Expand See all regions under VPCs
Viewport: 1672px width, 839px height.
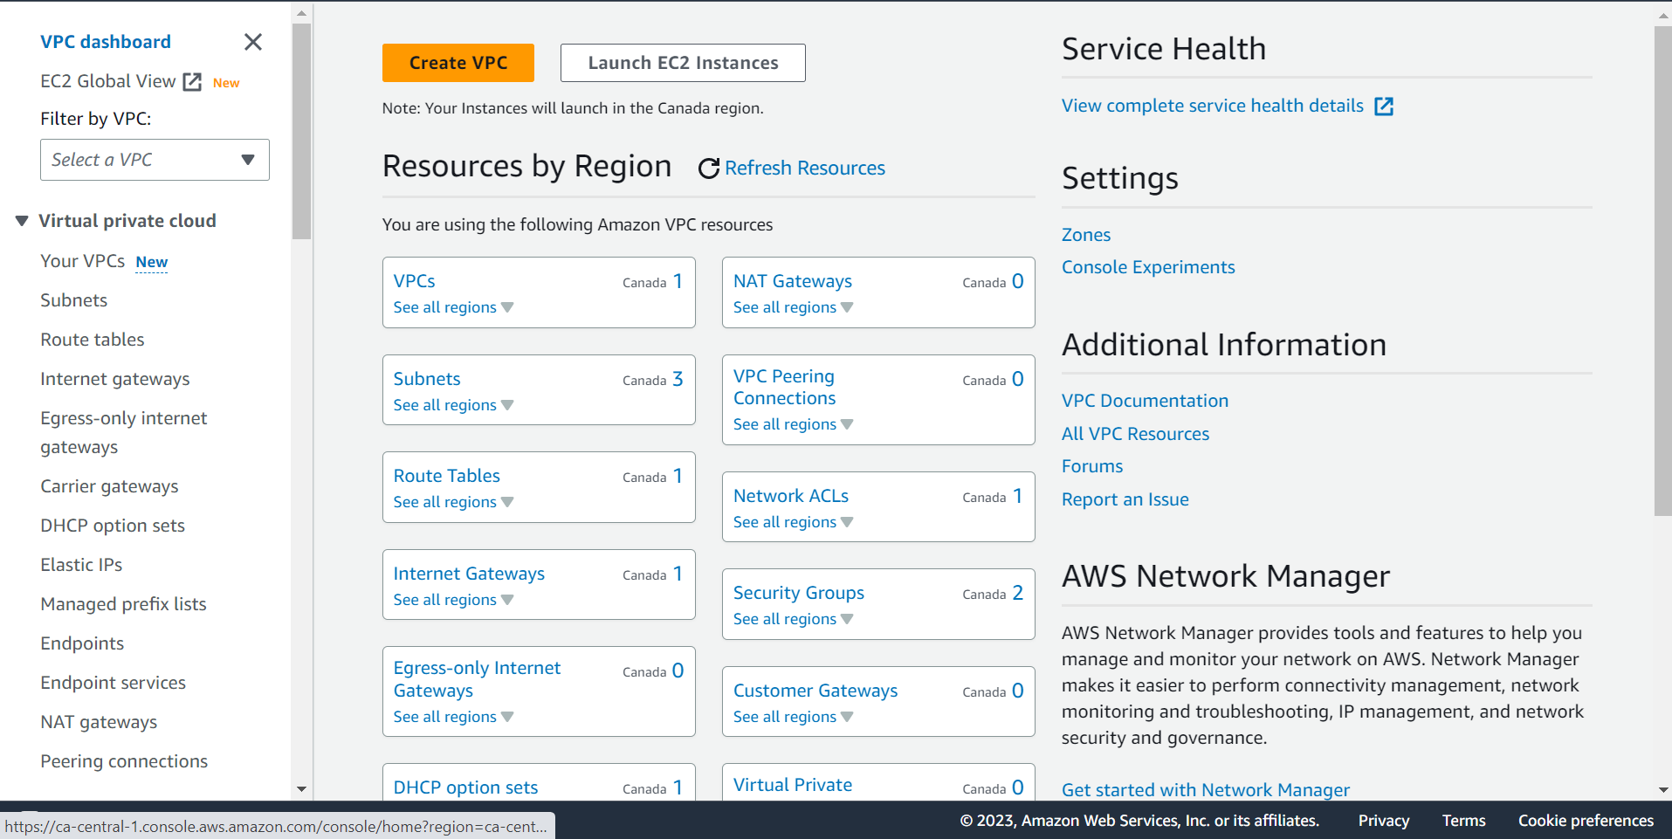click(453, 307)
